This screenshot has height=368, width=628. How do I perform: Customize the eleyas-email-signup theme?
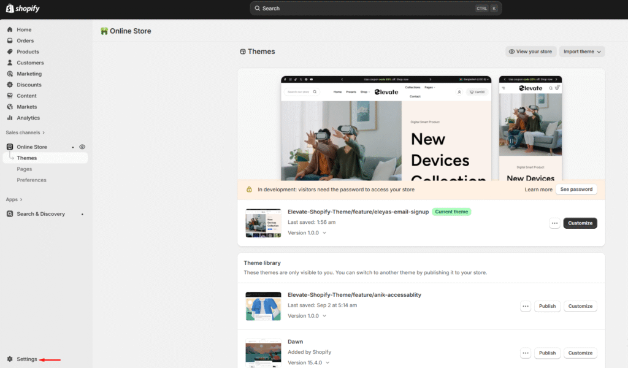click(x=580, y=223)
